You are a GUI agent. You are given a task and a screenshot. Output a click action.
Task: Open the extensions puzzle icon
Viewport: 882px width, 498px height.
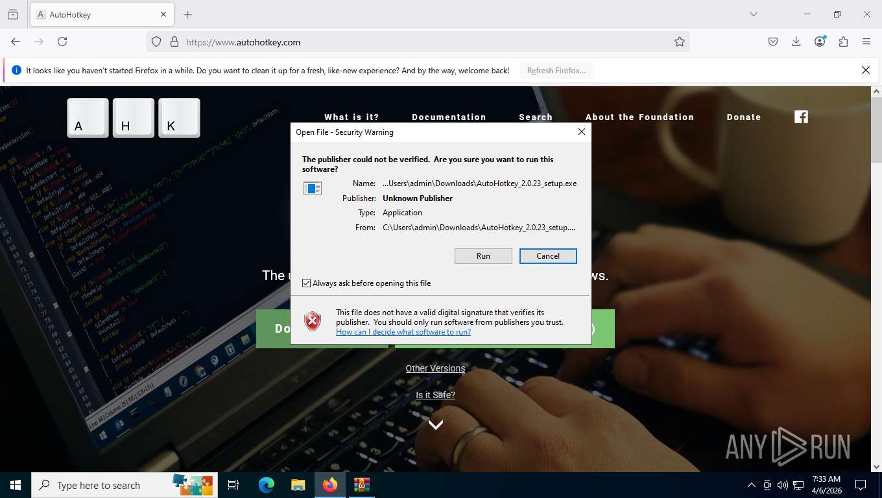(843, 41)
